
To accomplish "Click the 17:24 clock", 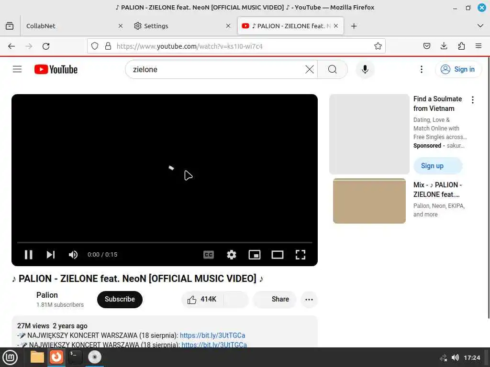I will 471,357.
